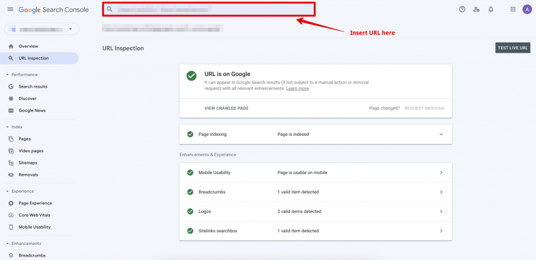Click the Page Experience plus icon
The image size is (536, 260).
[x=11, y=203]
